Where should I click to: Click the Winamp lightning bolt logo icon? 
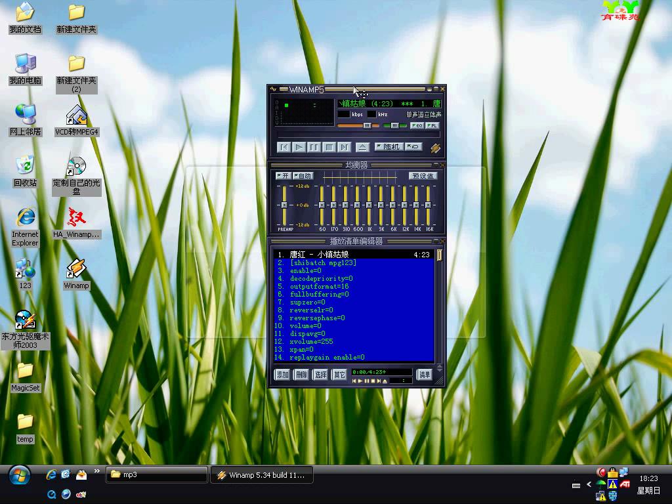(x=436, y=148)
